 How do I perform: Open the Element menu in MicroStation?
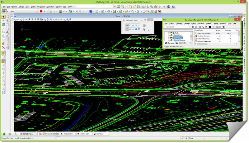pyautogui.click(x=14, y=7)
